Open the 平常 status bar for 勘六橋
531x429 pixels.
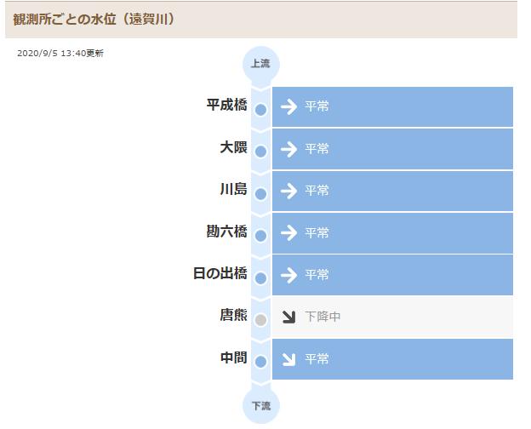(x=392, y=233)
